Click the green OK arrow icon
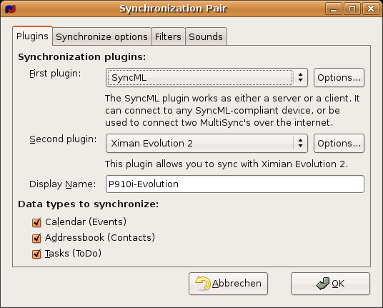This screenshot has width=383, height=308. click(323, 284)
